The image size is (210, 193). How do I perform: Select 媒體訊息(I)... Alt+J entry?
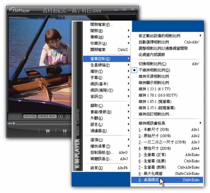(x=107, y=159)
